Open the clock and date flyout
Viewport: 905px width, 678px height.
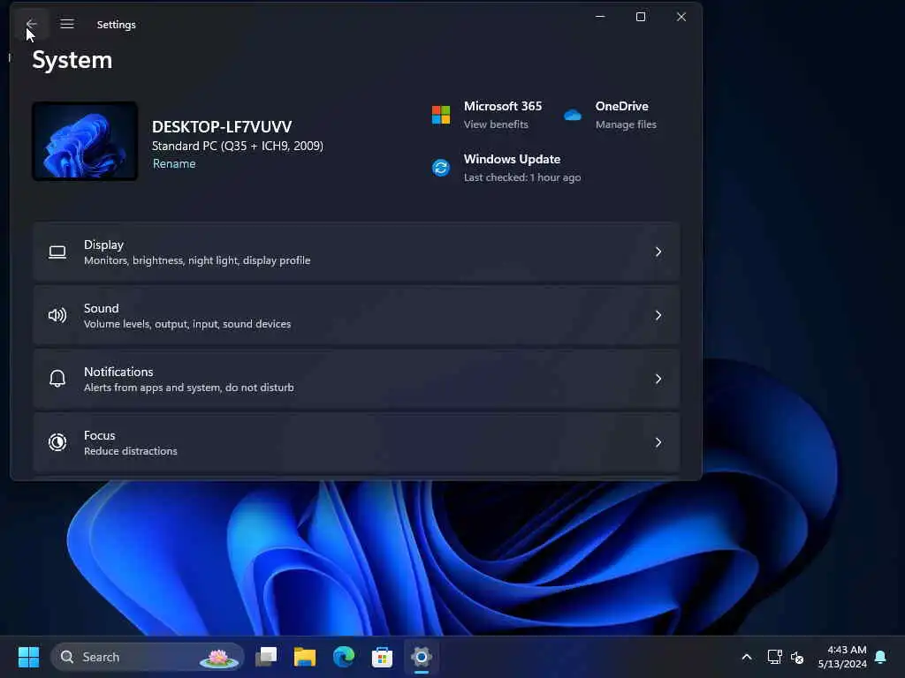[842, 657]
